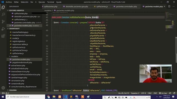The image size is (177, 99).
Task: Change language mode via PHP status item
Action: click(x=155, y=93)
